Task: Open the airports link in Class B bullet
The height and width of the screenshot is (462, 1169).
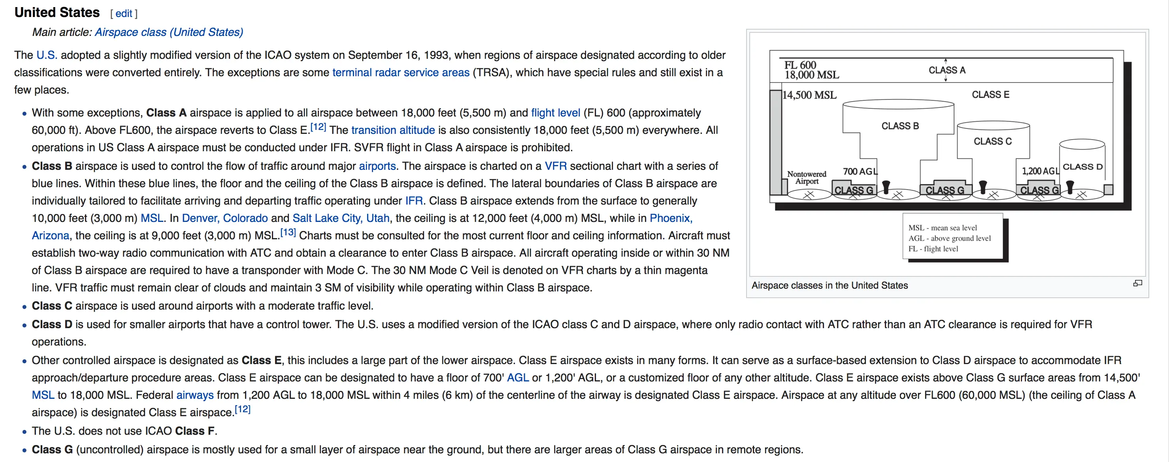Action: pyautogui.click(x=377, y=166)
